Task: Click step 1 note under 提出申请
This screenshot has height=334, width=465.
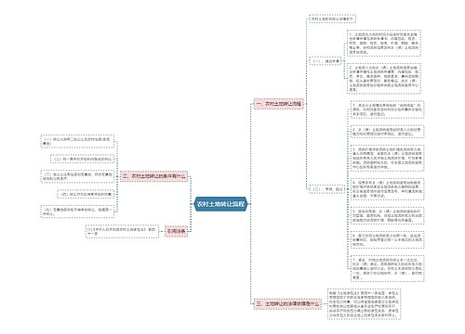Action: point(384,44)
